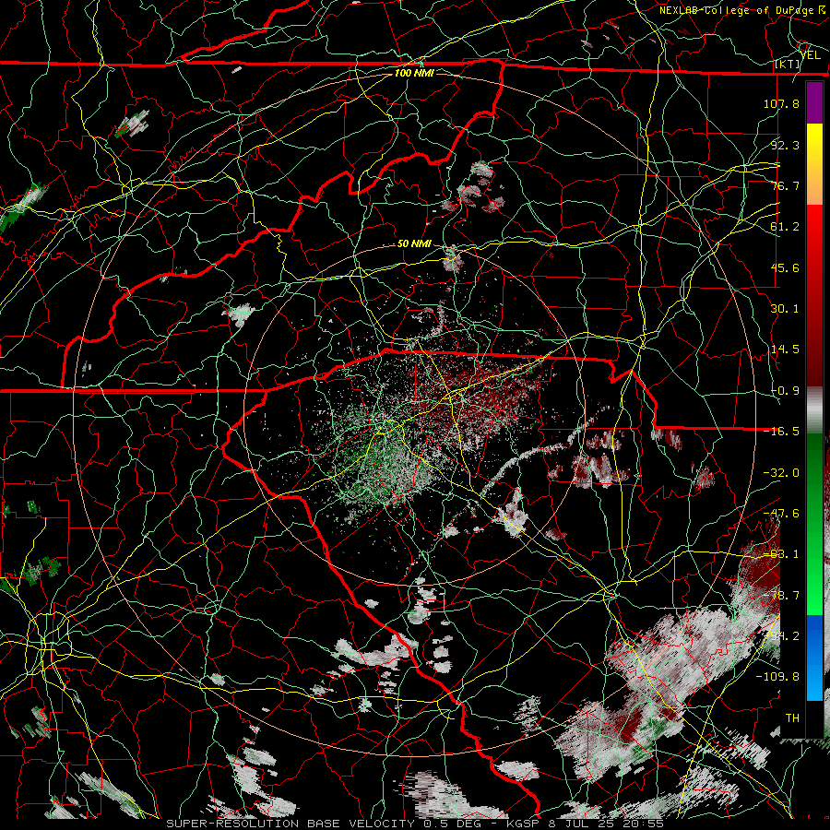
Task: Click the TH label on the scale
Action: point(792,718)
